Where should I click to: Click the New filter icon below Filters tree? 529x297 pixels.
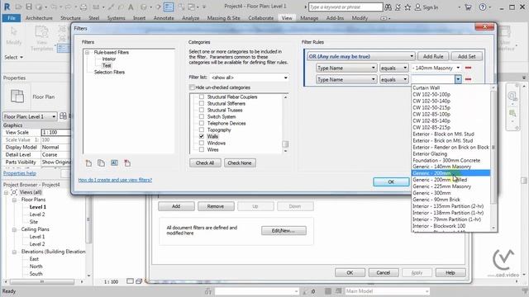[x=88, y=163]
